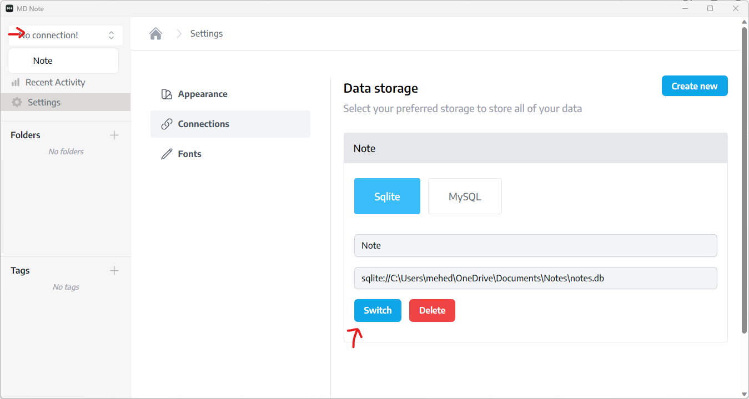Choose the Note option in connection list

[x=63, y=60]
